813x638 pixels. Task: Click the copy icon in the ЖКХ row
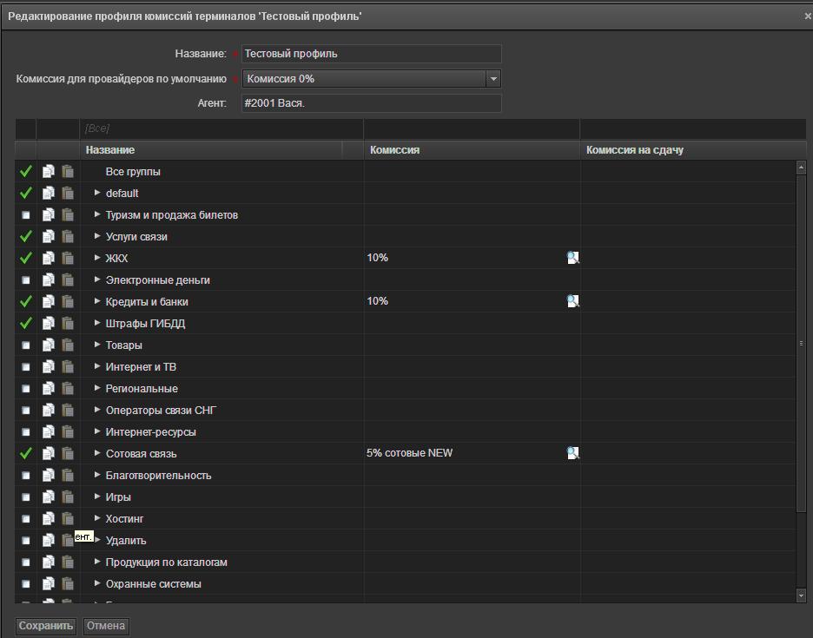[x=49, y=258]
